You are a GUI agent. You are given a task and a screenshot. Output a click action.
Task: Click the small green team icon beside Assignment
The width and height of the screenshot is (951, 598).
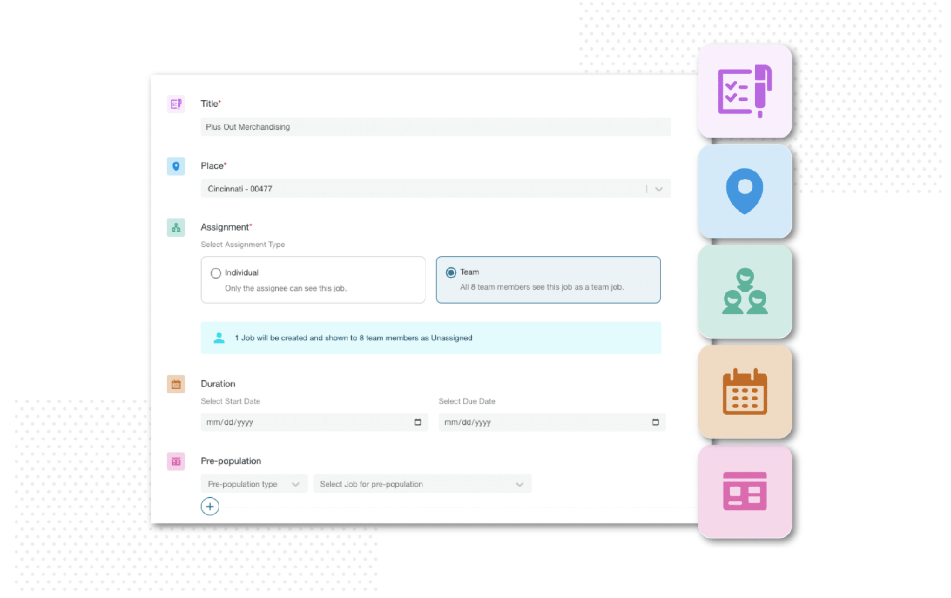[176, 227]
